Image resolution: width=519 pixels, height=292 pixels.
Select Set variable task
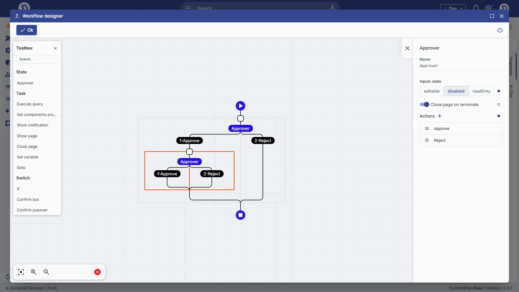click(x=28, y=157)
